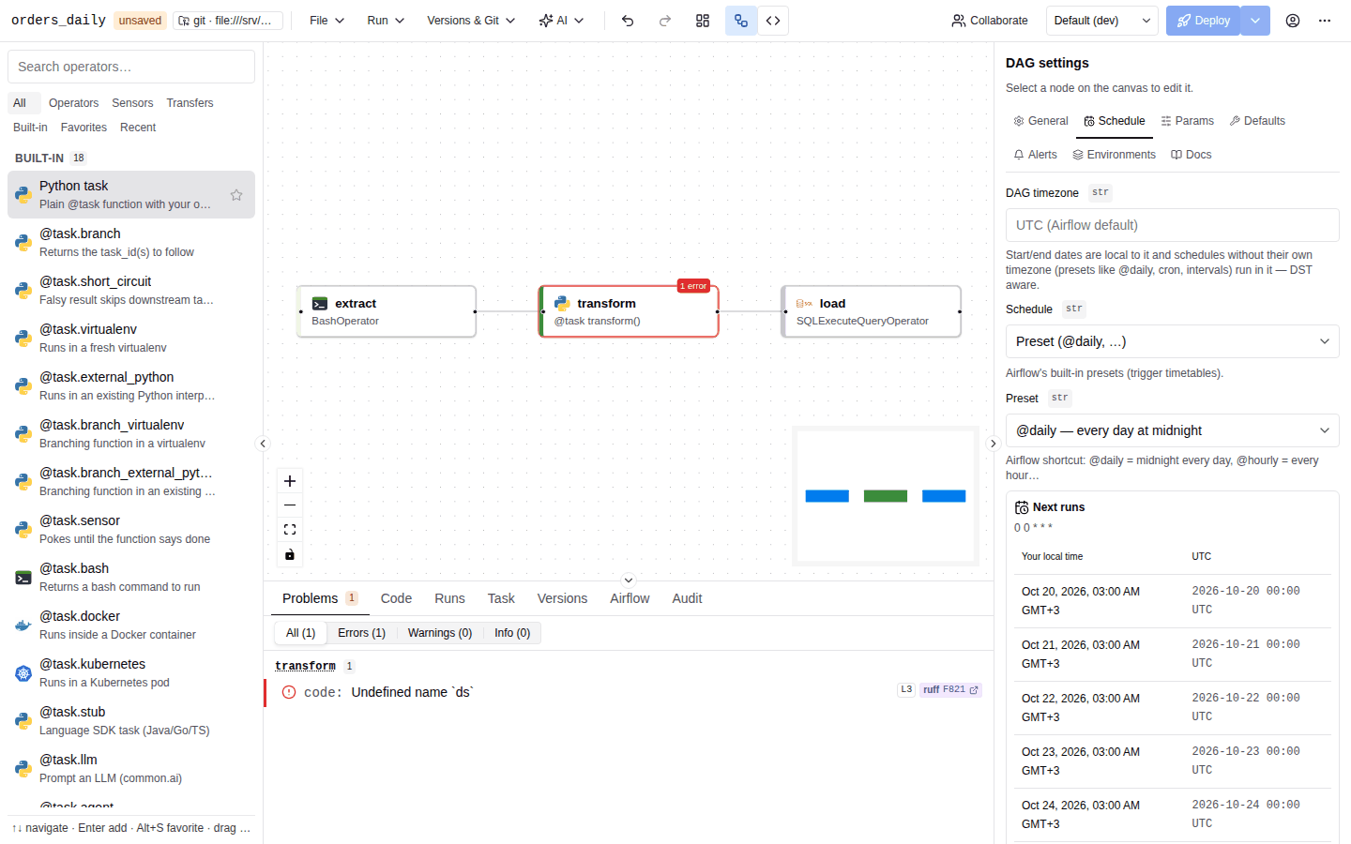Open the Versions & Git menu

point(471,21)
